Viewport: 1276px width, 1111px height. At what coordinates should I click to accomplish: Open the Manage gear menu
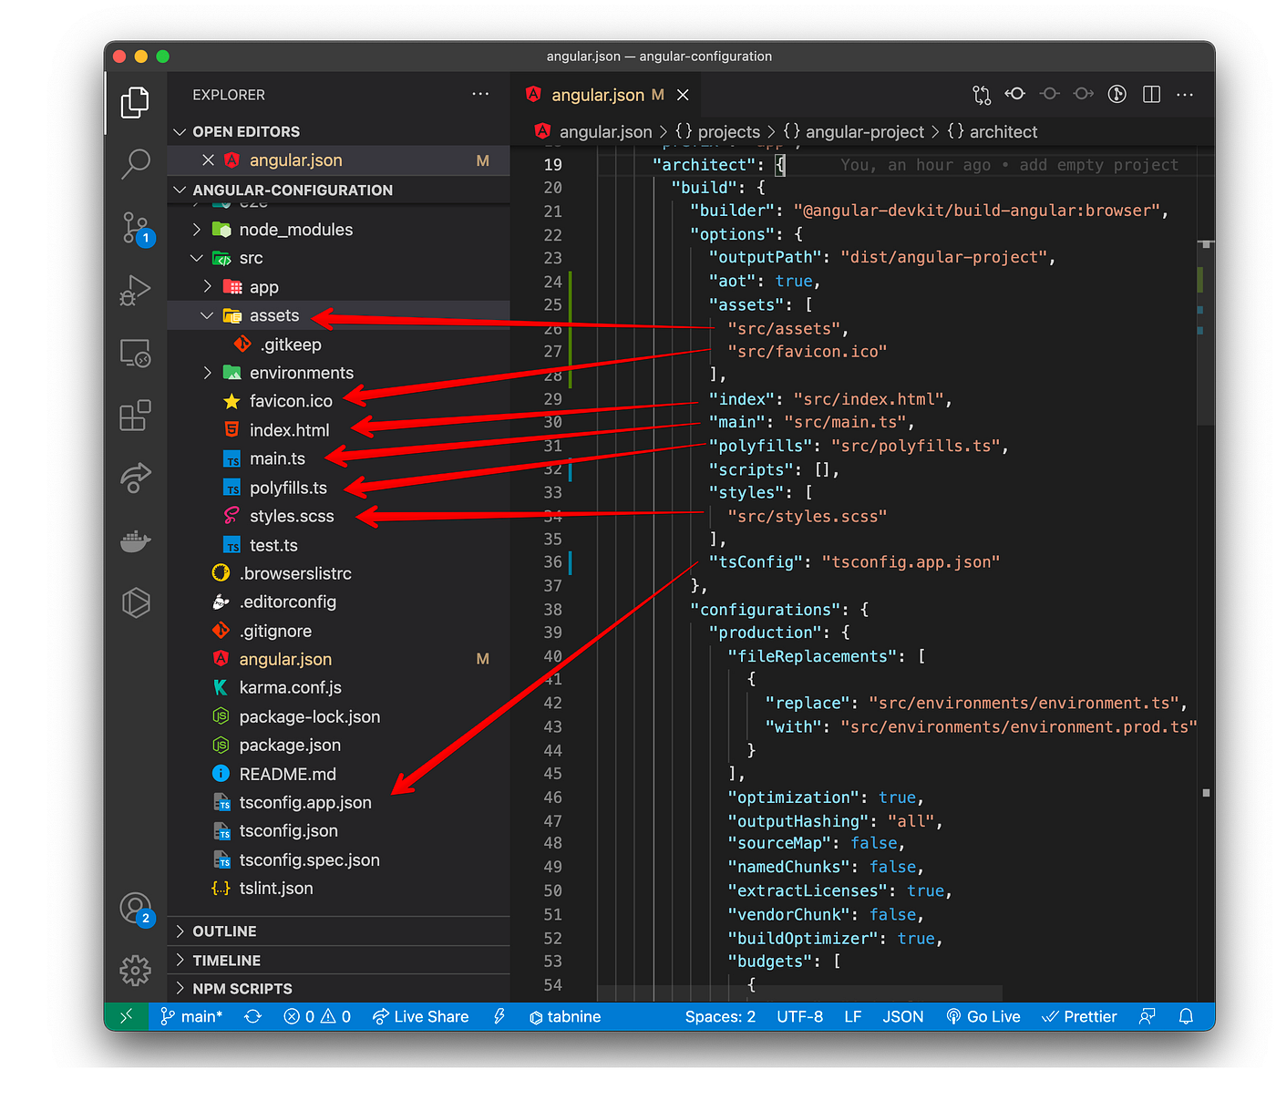tap(135, 971)
